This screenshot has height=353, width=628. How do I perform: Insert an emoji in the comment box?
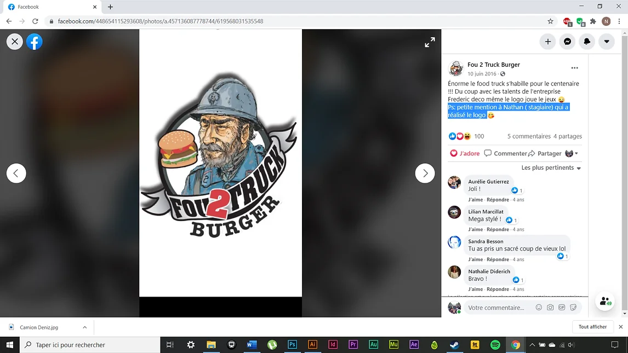click(x=539, y=308)
